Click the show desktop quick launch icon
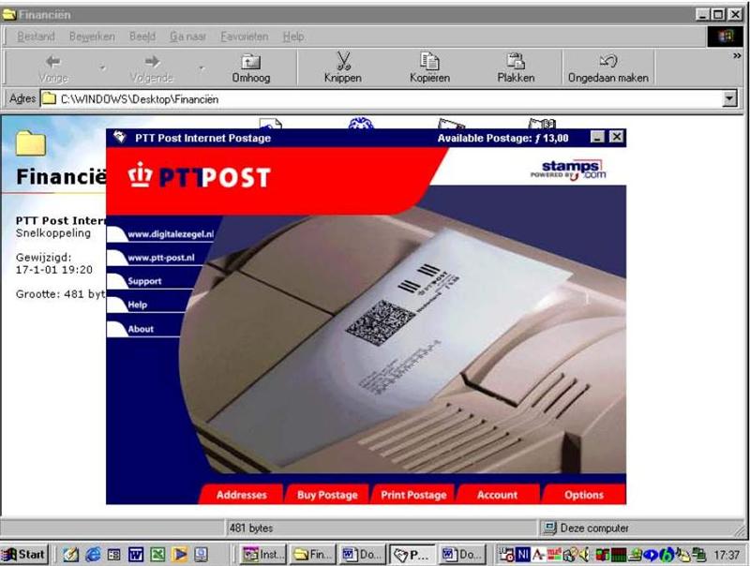Image resolution: width=750 pixels, height=566 pixels. (x=71, y=555)
